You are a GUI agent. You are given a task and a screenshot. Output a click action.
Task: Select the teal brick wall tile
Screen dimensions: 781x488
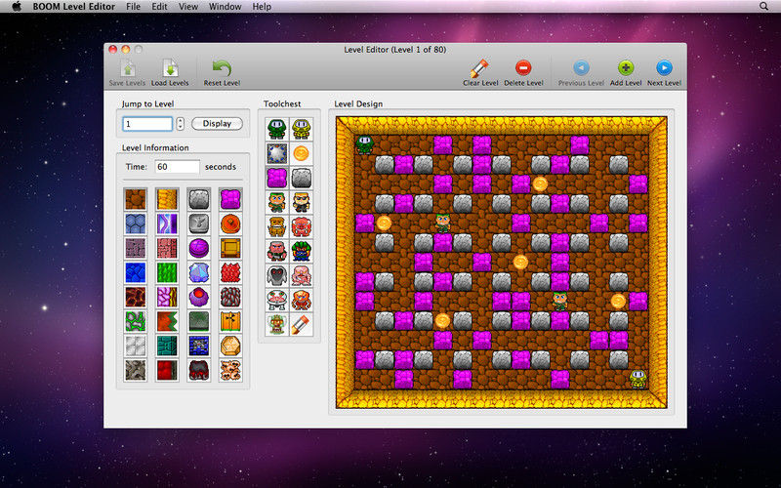[x=167, y=346]
